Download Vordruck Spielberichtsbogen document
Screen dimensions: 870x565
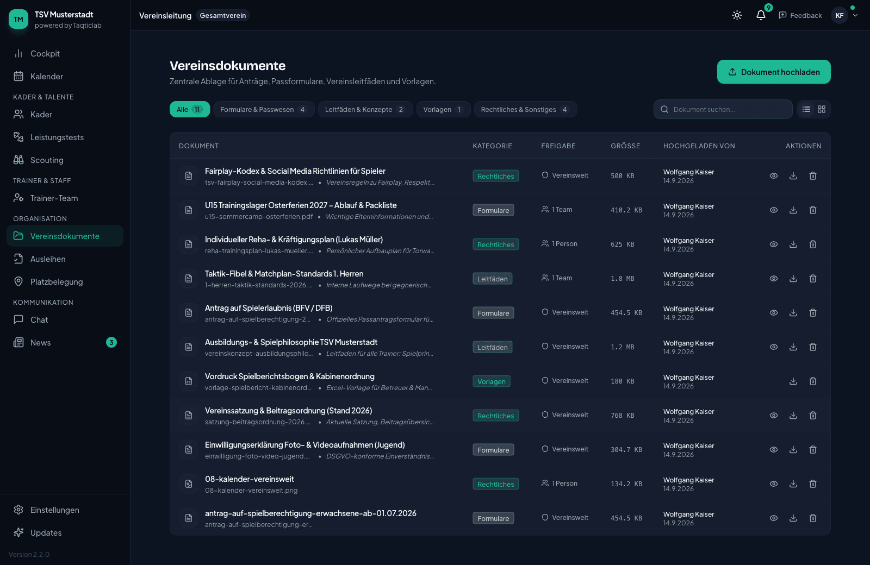click(x=793, y=381)
